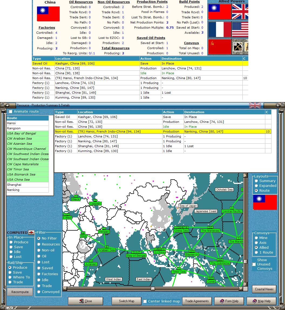The image size is (285, 310).
Task: Click the Black Sea area marker on map
Action: coord(76,199)
